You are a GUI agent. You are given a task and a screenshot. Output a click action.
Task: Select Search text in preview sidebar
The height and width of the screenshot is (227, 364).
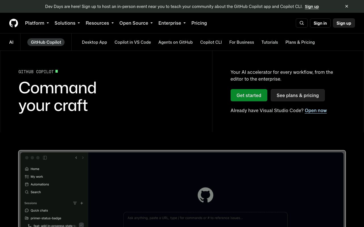point(36,192)
